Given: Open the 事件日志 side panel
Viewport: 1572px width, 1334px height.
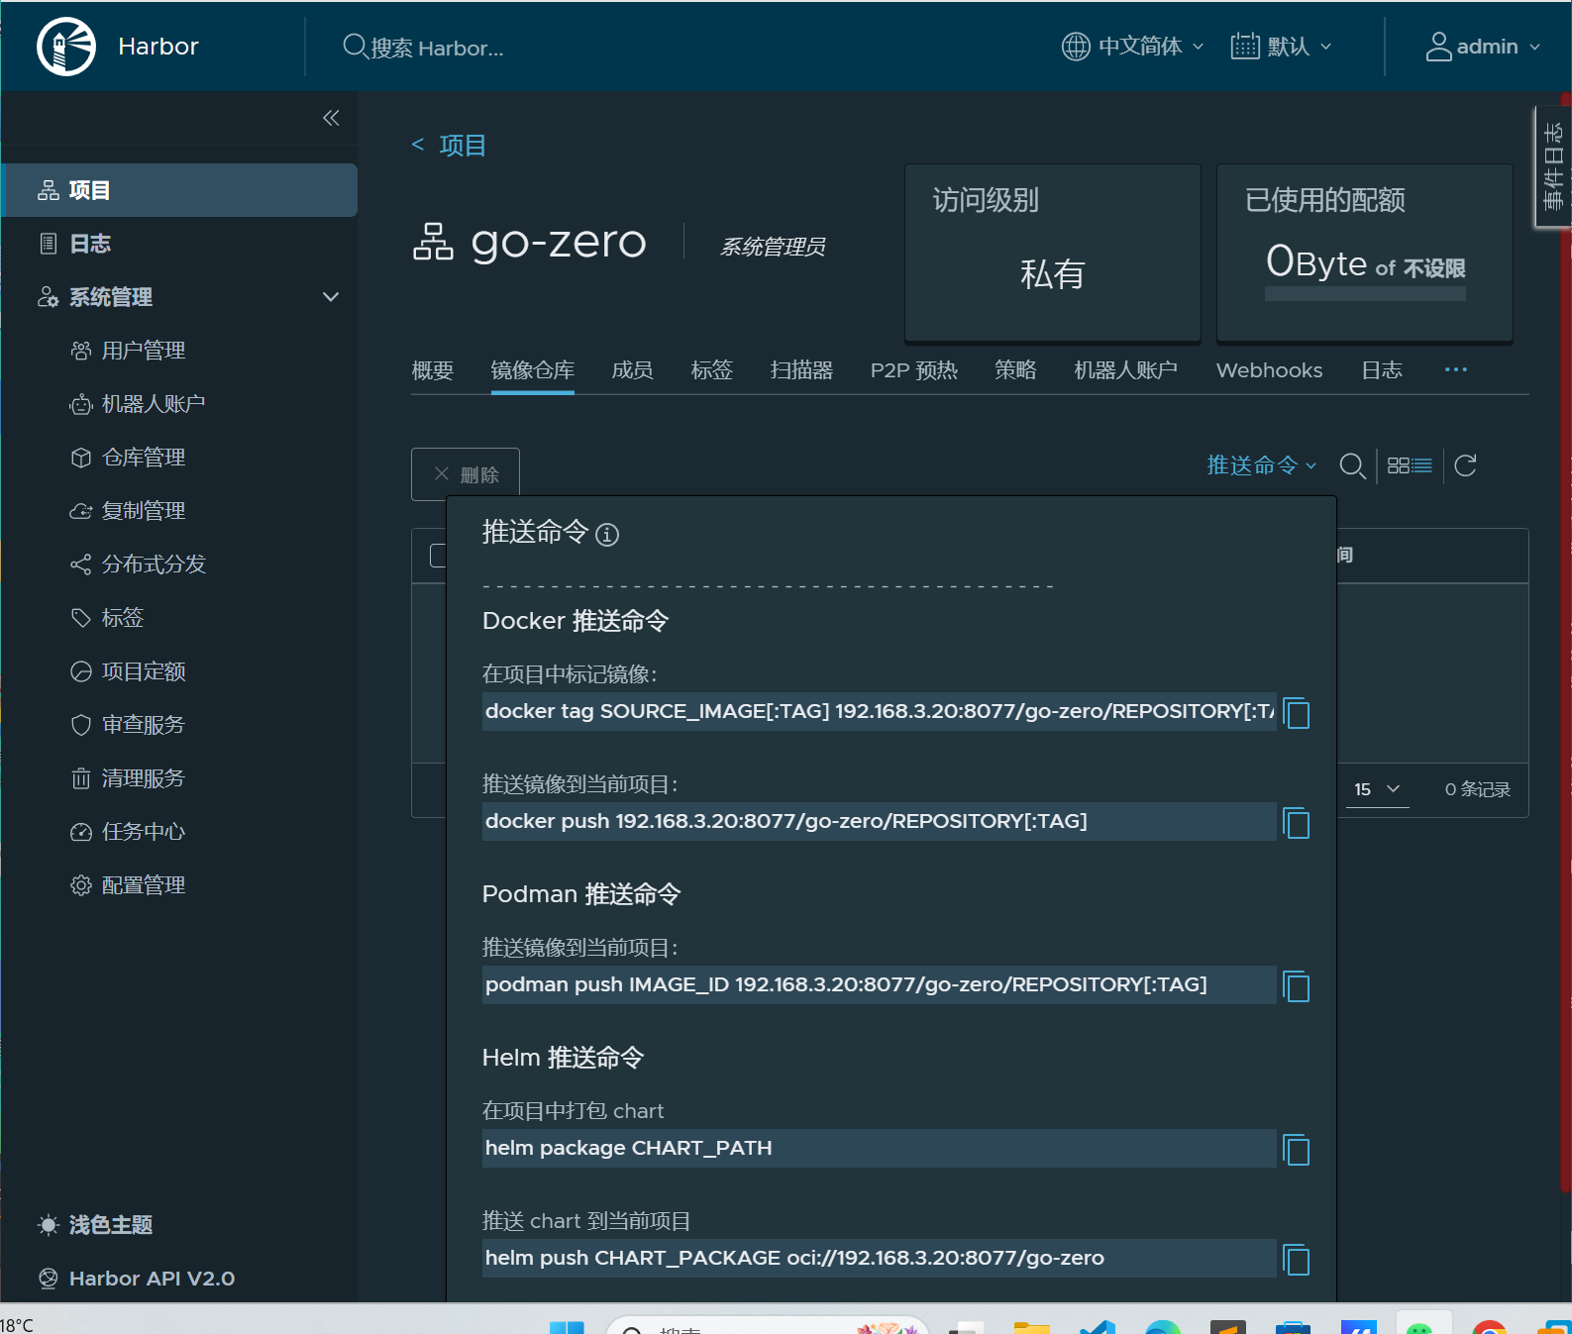Looking at the screenshot, I should [x=1552, y=166].
